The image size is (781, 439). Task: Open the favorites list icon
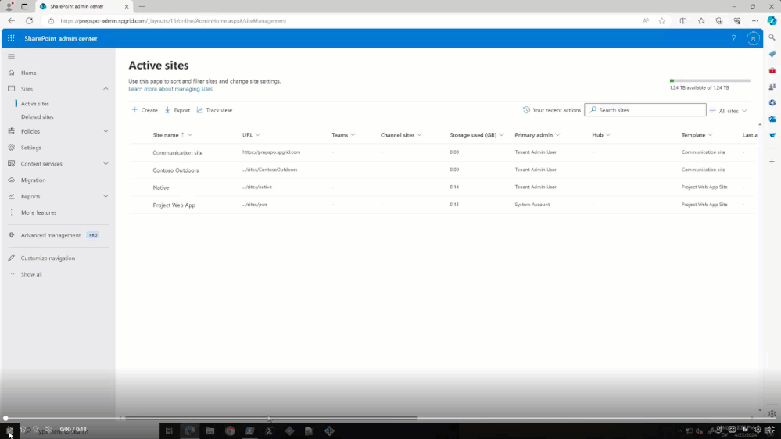coord(701,21)
